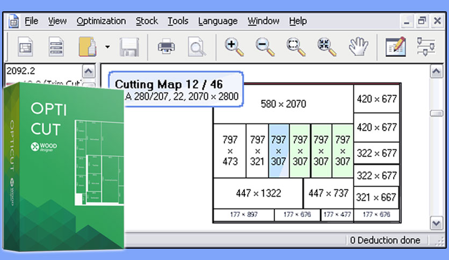Viewport: 449px width, 260px height.
Task: Select the 797 × 473 panel
Action: 230,150
